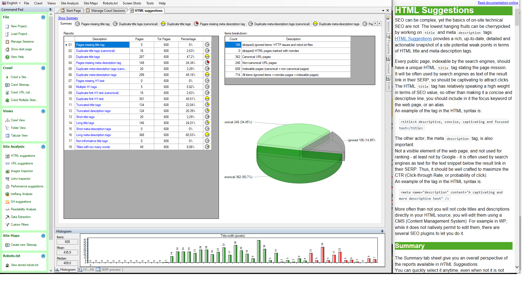
Task: Open the Site Analysis menu
Action: click(70, 3)
